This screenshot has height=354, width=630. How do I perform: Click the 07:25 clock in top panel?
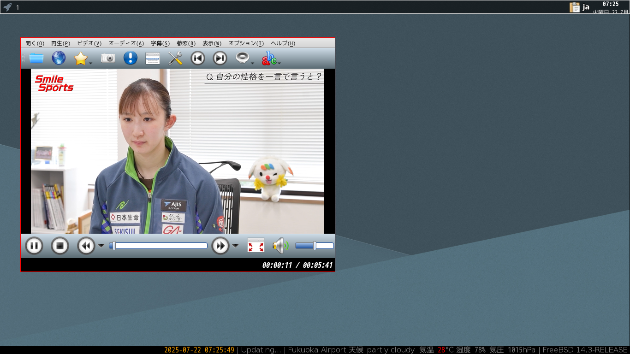point(611,4)
